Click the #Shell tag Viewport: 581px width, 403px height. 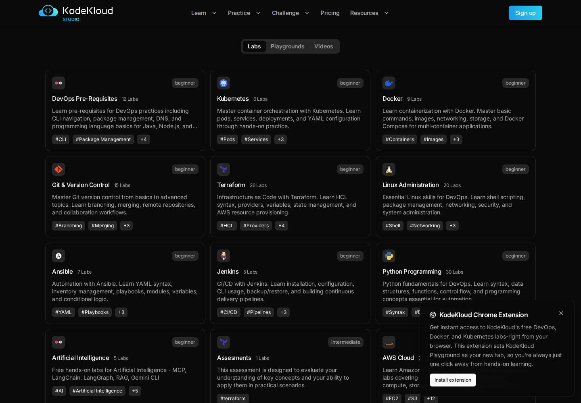(393, 226)
